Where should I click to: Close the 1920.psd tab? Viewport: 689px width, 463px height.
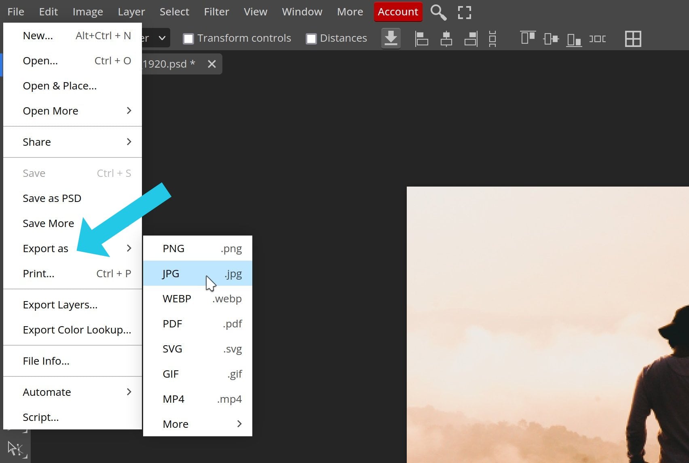point(212,64)
